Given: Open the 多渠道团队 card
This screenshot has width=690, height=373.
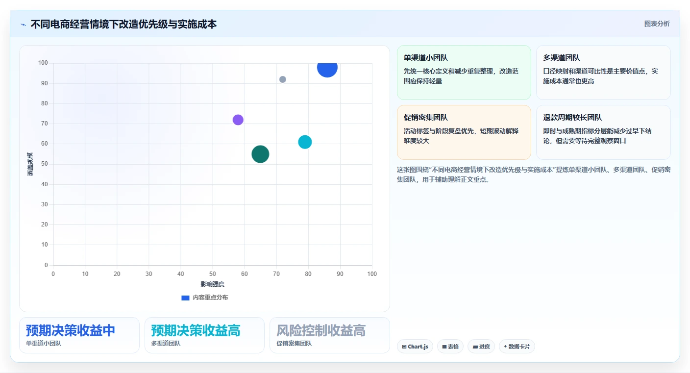Looking at the screenshot, I should click(x=603, y=73).
